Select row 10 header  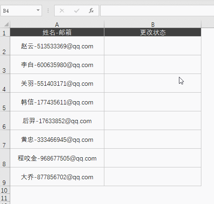click(x=5, y=190)
